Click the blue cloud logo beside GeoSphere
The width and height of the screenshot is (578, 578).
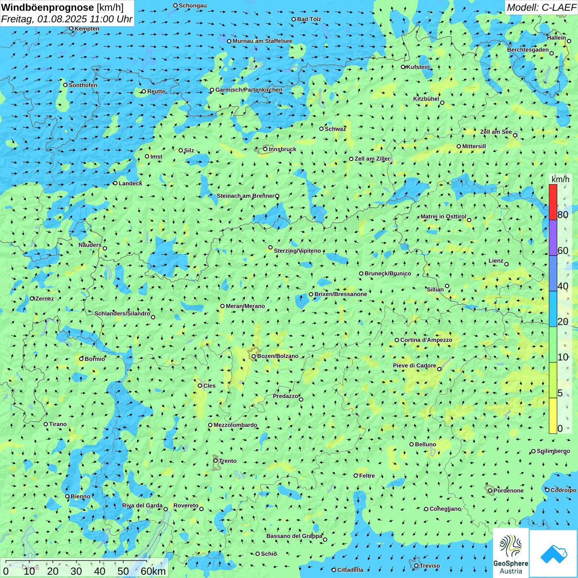click(x=554, y=554)
